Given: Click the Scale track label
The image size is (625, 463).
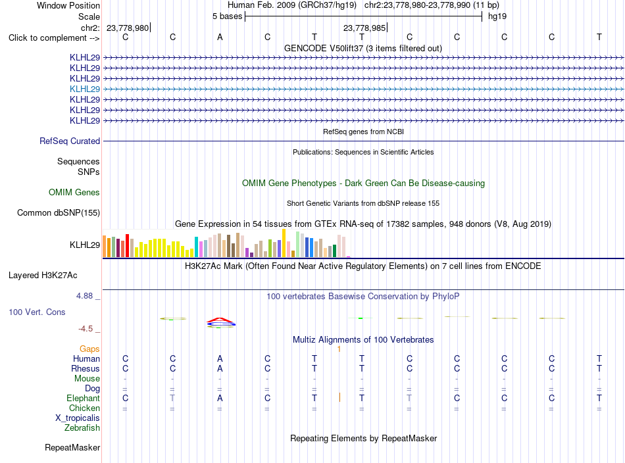Looking at the screenshot, I should [x=89, y=16].
